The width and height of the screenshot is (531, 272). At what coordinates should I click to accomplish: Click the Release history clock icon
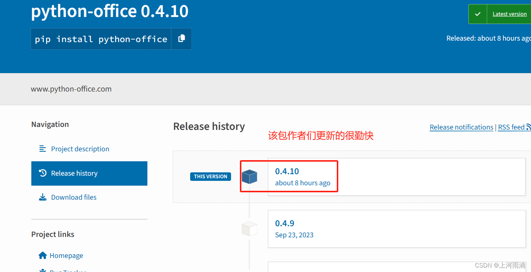pyautogui.click(x=43, y=173)
